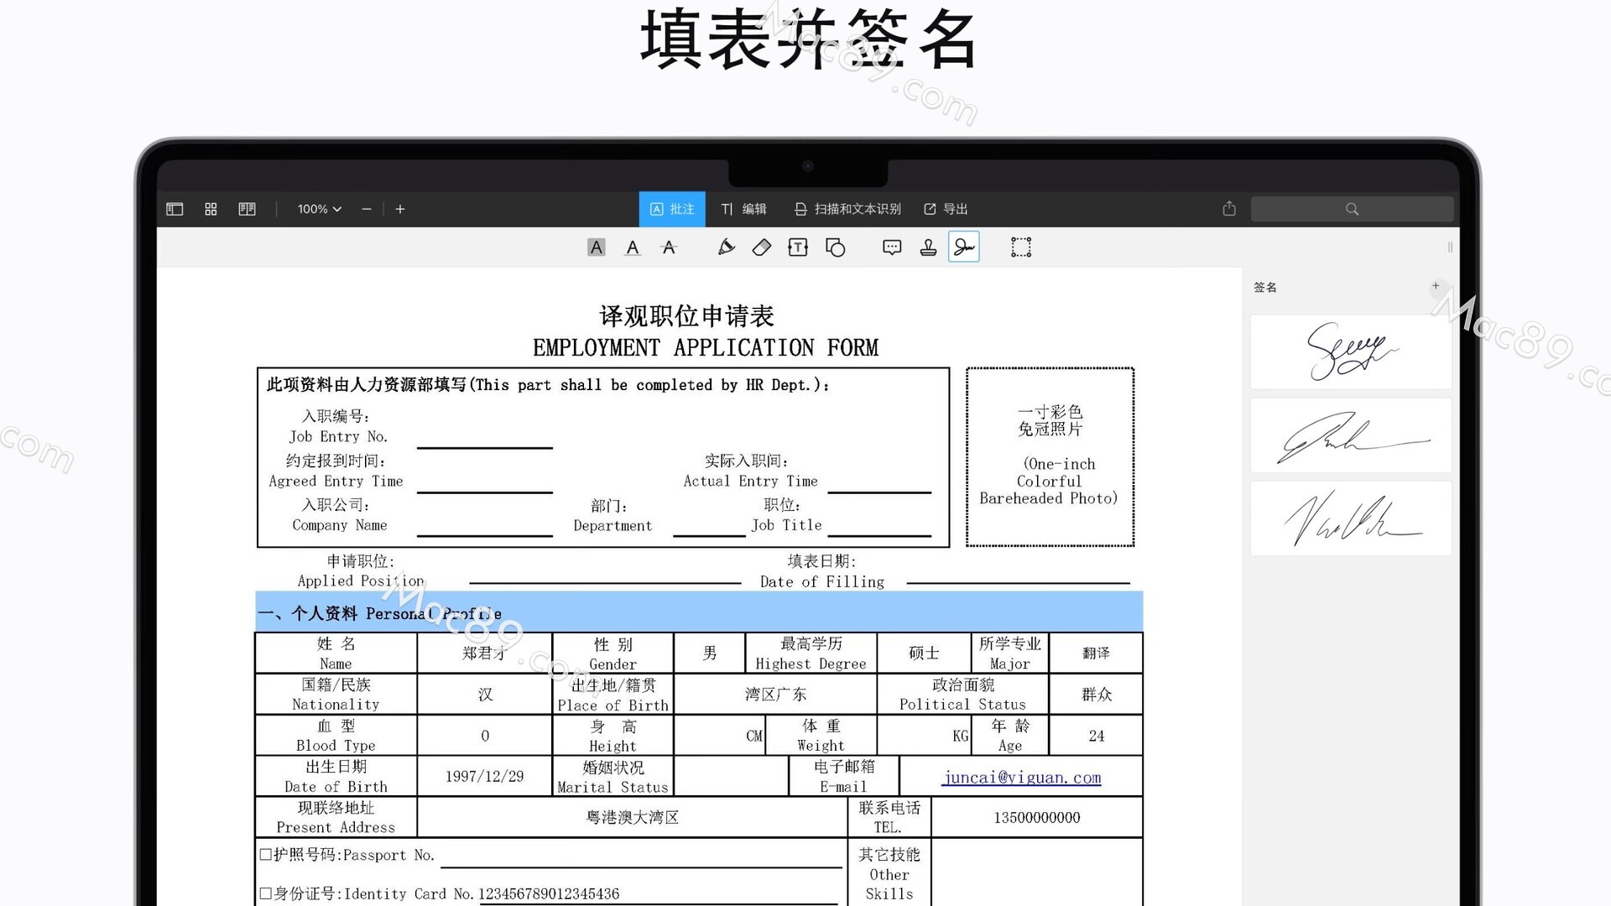Select the text highlight tool

(x=596, y=247)
